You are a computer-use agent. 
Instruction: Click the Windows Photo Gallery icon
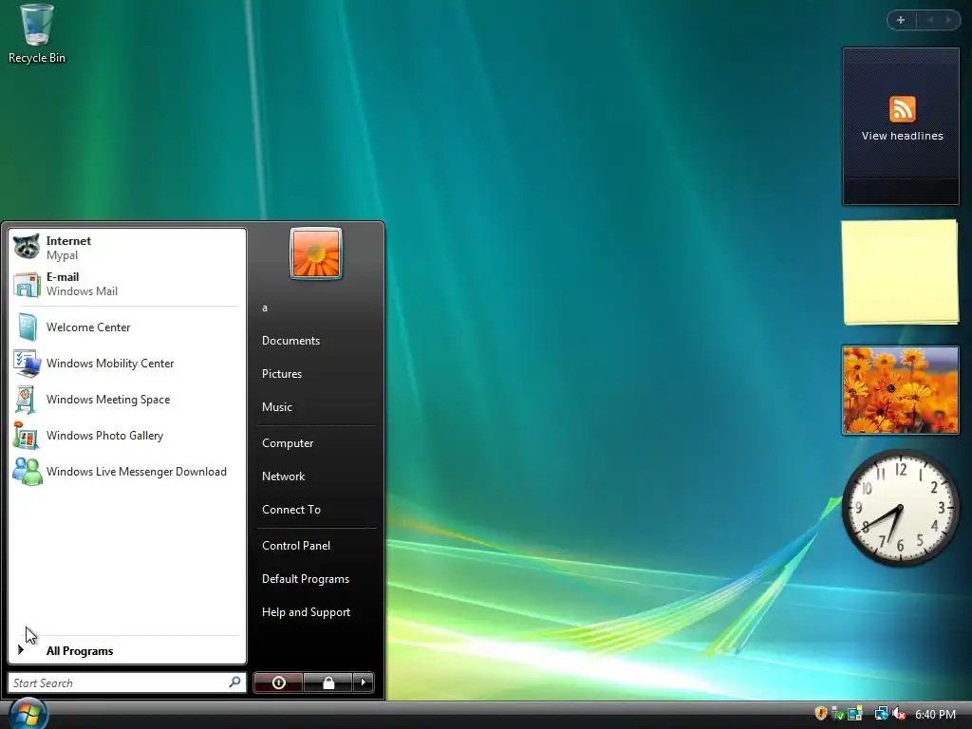(27, 435)
